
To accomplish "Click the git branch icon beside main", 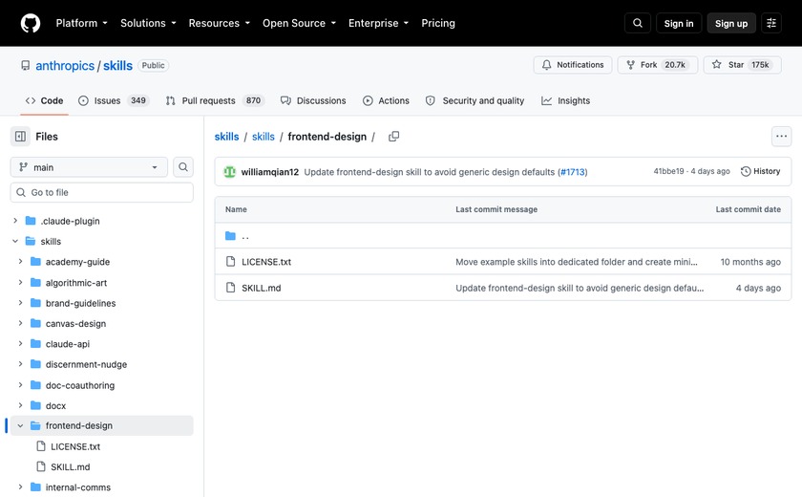I will pos(23,167).
